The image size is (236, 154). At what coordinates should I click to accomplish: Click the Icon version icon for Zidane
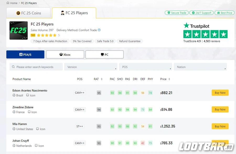(x=29, y=112)
